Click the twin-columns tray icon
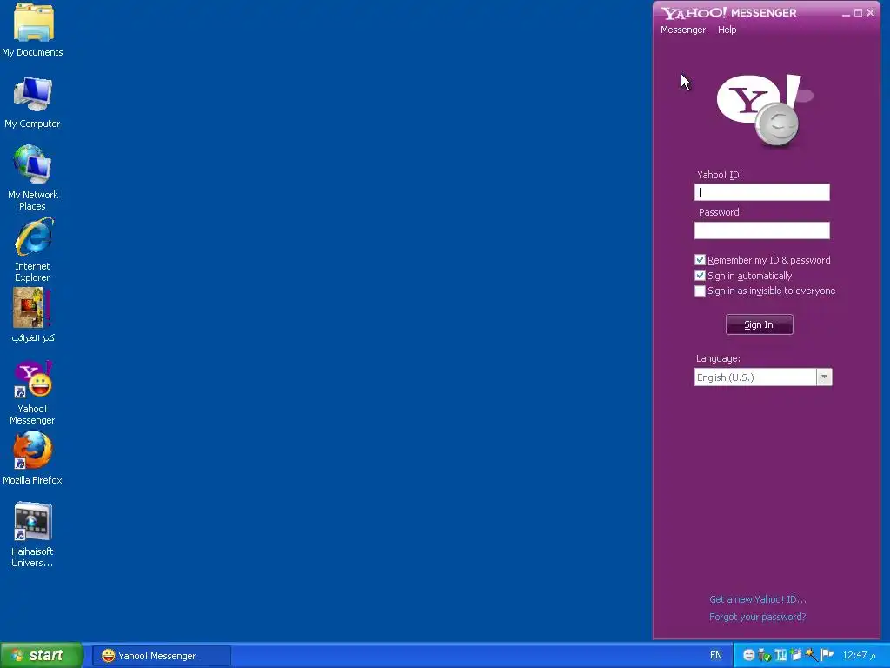Image resolution: width=890 pixels, height=668 pixels. pos(780,655)
